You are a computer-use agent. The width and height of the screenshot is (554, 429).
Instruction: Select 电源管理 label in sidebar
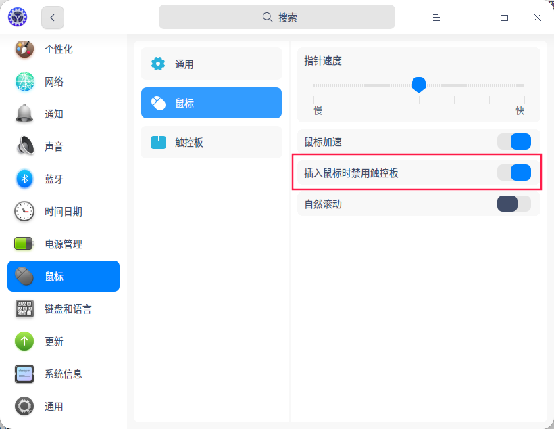64,244
